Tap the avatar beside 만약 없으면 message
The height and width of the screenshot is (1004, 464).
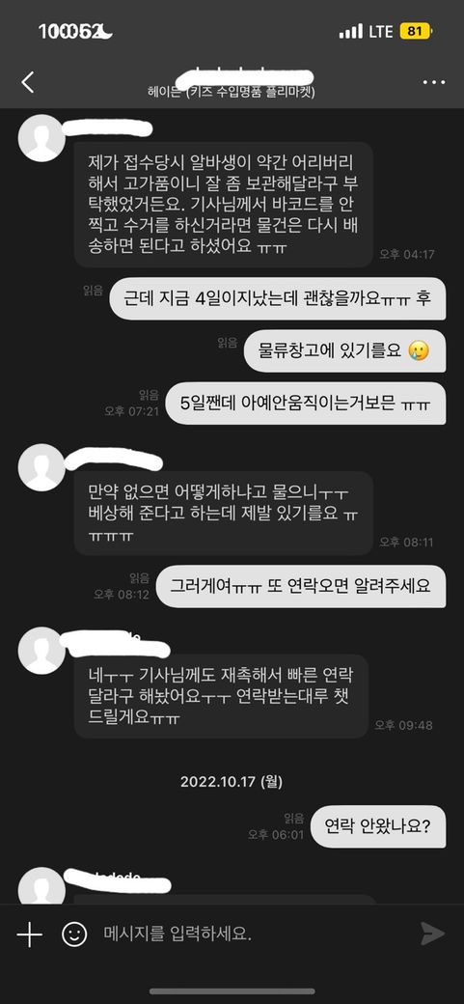coord(41,467)
